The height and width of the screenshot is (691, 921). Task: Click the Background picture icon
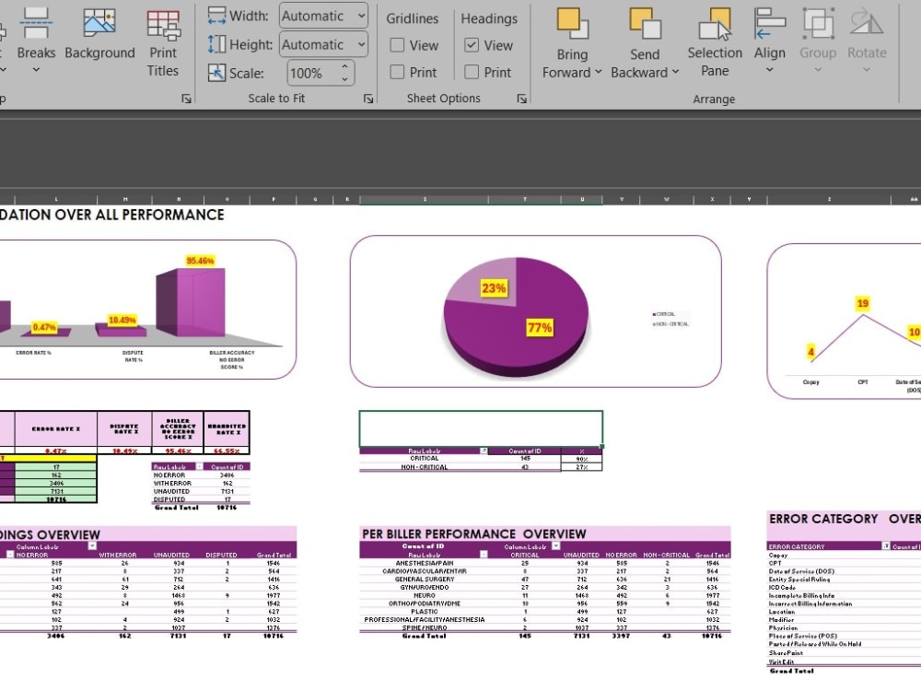[x=99, y=24]
